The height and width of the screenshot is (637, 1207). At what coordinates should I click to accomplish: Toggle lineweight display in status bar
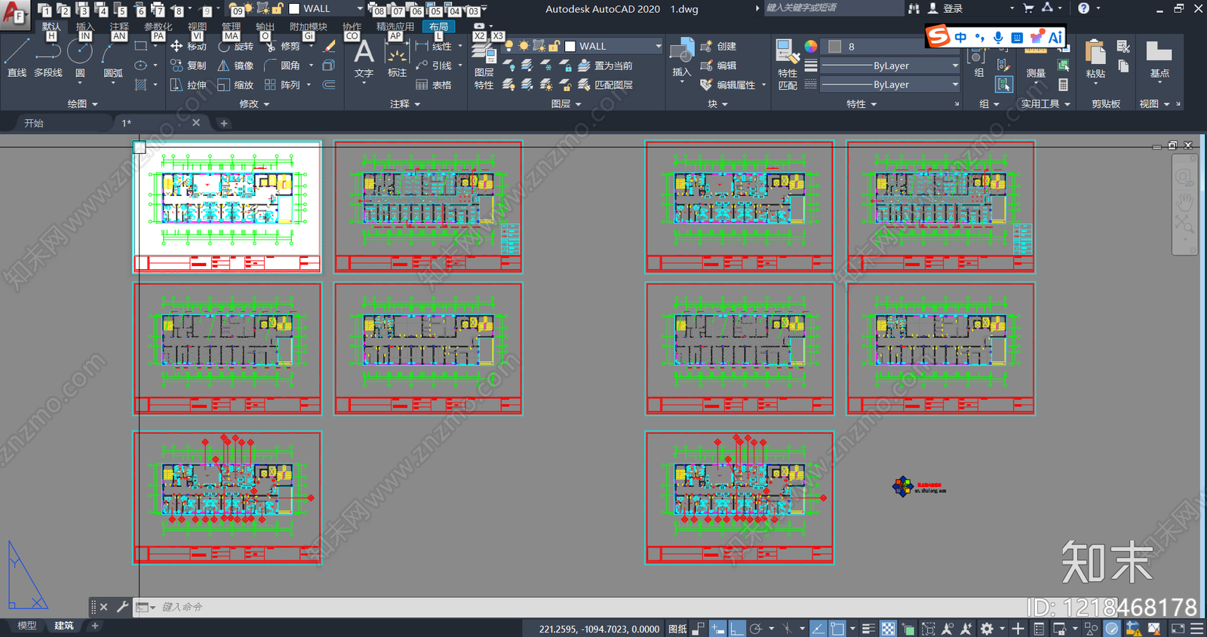[x=868, y=629]
